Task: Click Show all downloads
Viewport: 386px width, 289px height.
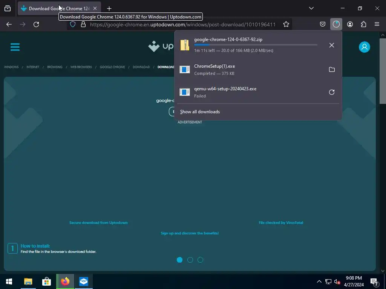Action: pos(200,111)
